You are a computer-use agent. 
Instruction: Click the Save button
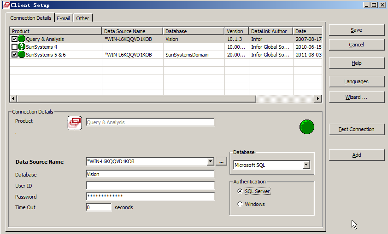pyautogui.click(x=356, y=30)
